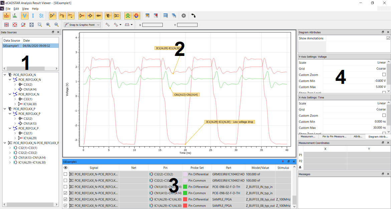Click the zoom in magnifier icon
The image size is (391, 209).
pyautogui.click(x=48, y=25)
